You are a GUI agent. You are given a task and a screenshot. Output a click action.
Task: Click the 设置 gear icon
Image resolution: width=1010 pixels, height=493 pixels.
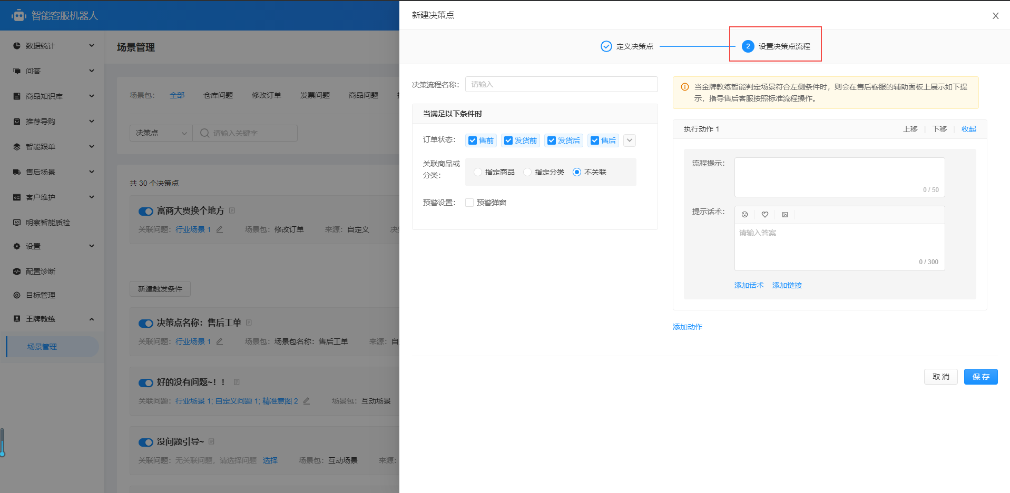coord(17,246)
